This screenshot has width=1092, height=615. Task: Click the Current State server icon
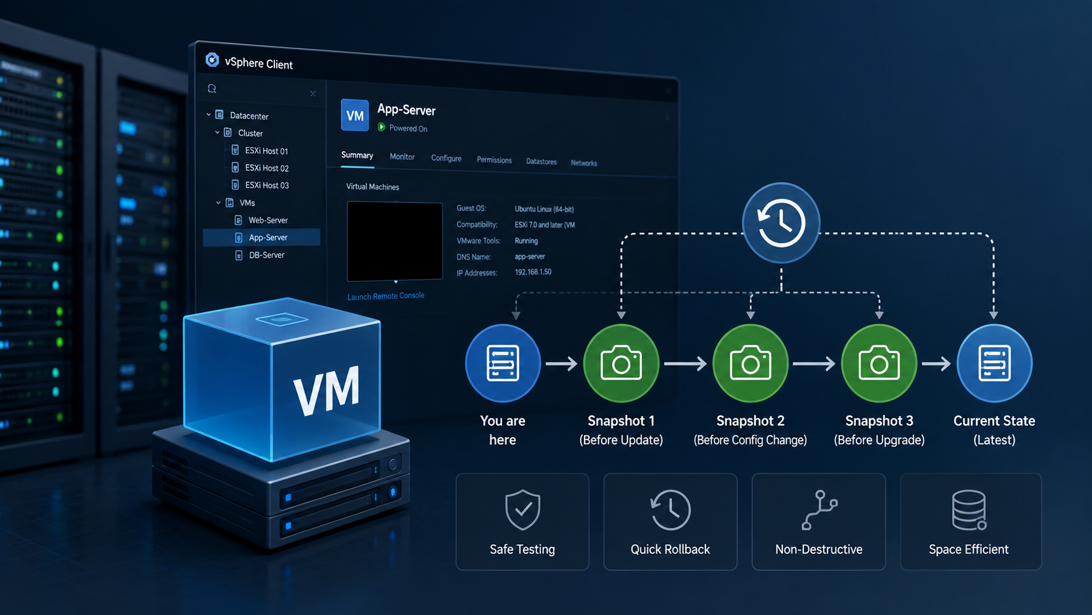pos(994,363)
